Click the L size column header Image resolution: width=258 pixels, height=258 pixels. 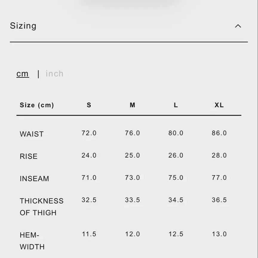[176, 105]
